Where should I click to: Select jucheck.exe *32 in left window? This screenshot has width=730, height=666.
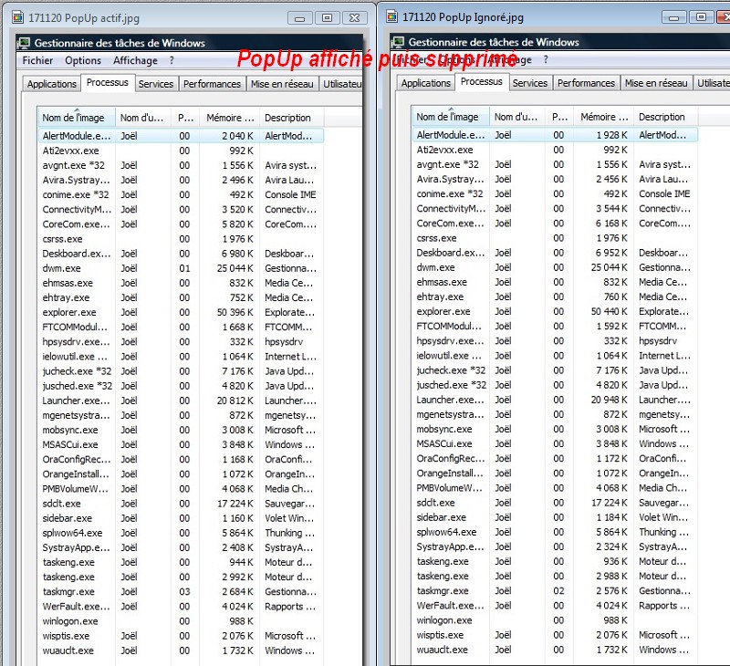pos(181,371)
